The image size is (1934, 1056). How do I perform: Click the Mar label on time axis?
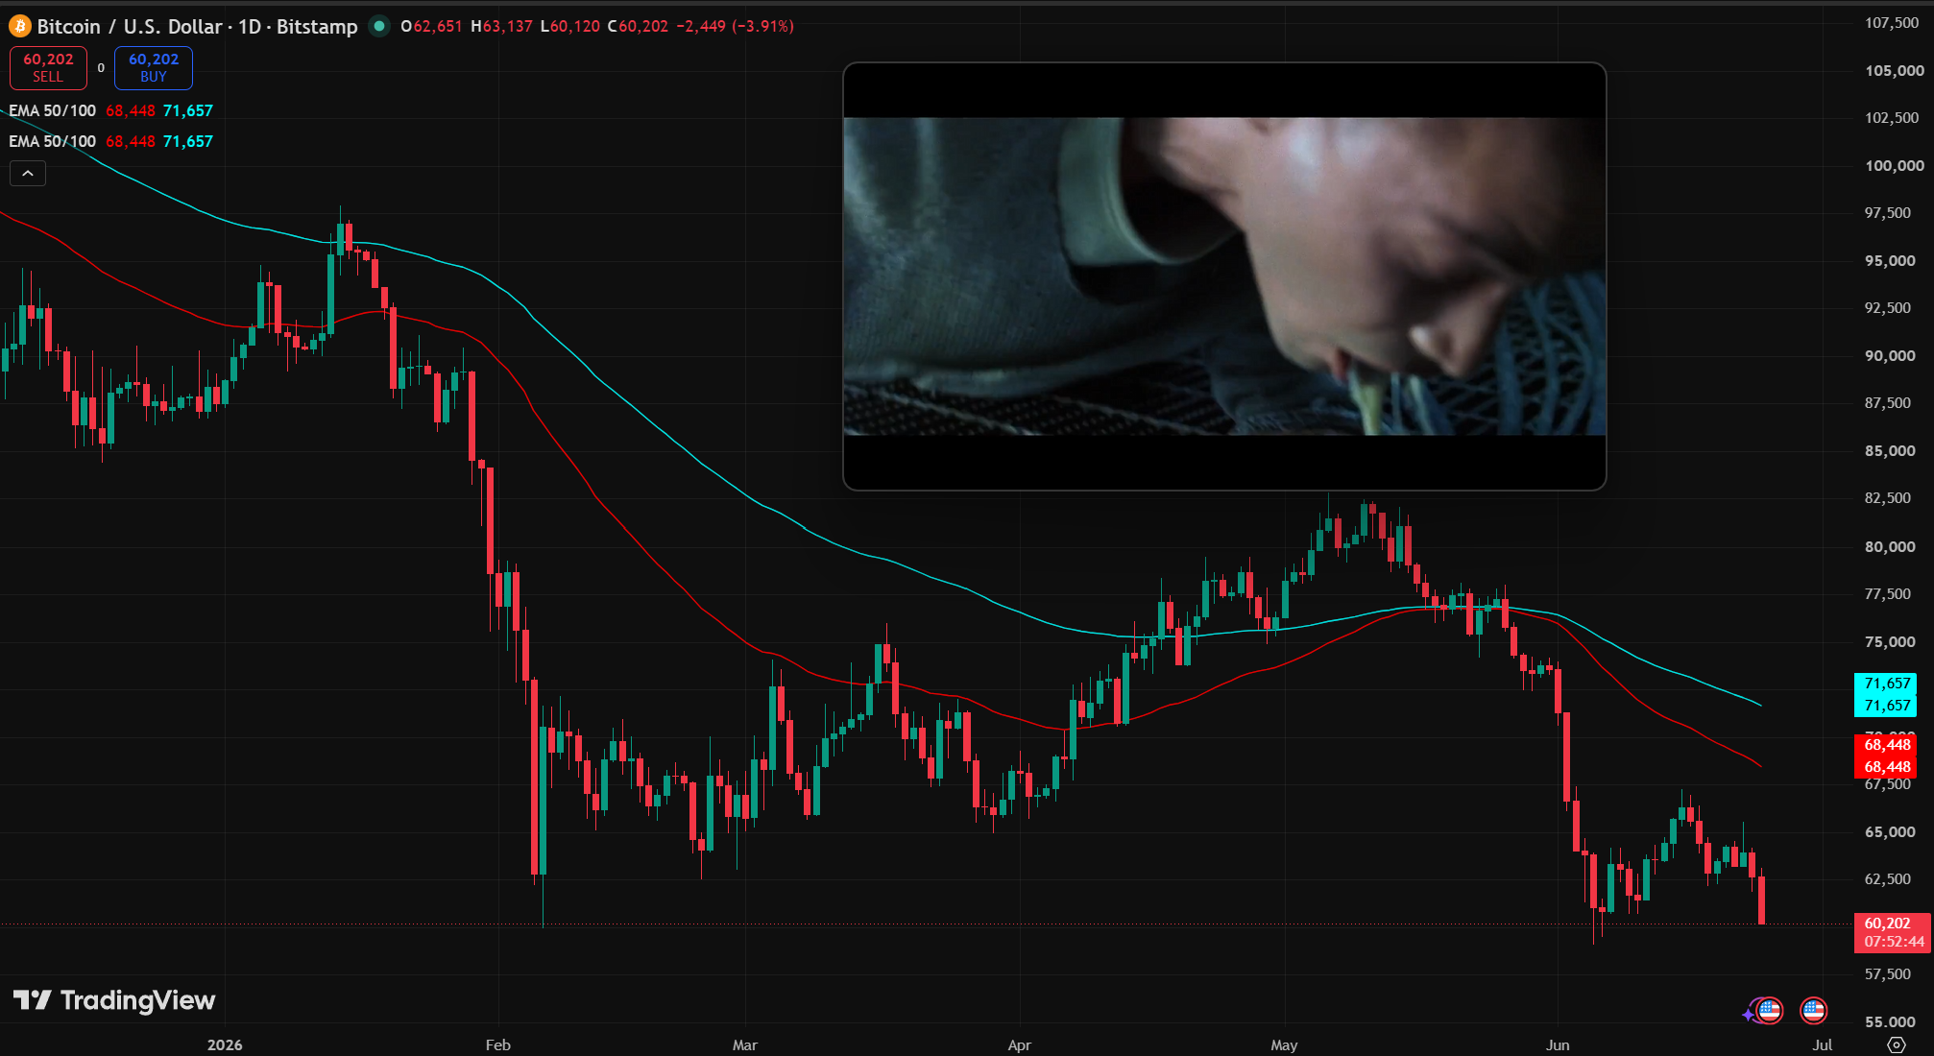[x=745, y=1045]
